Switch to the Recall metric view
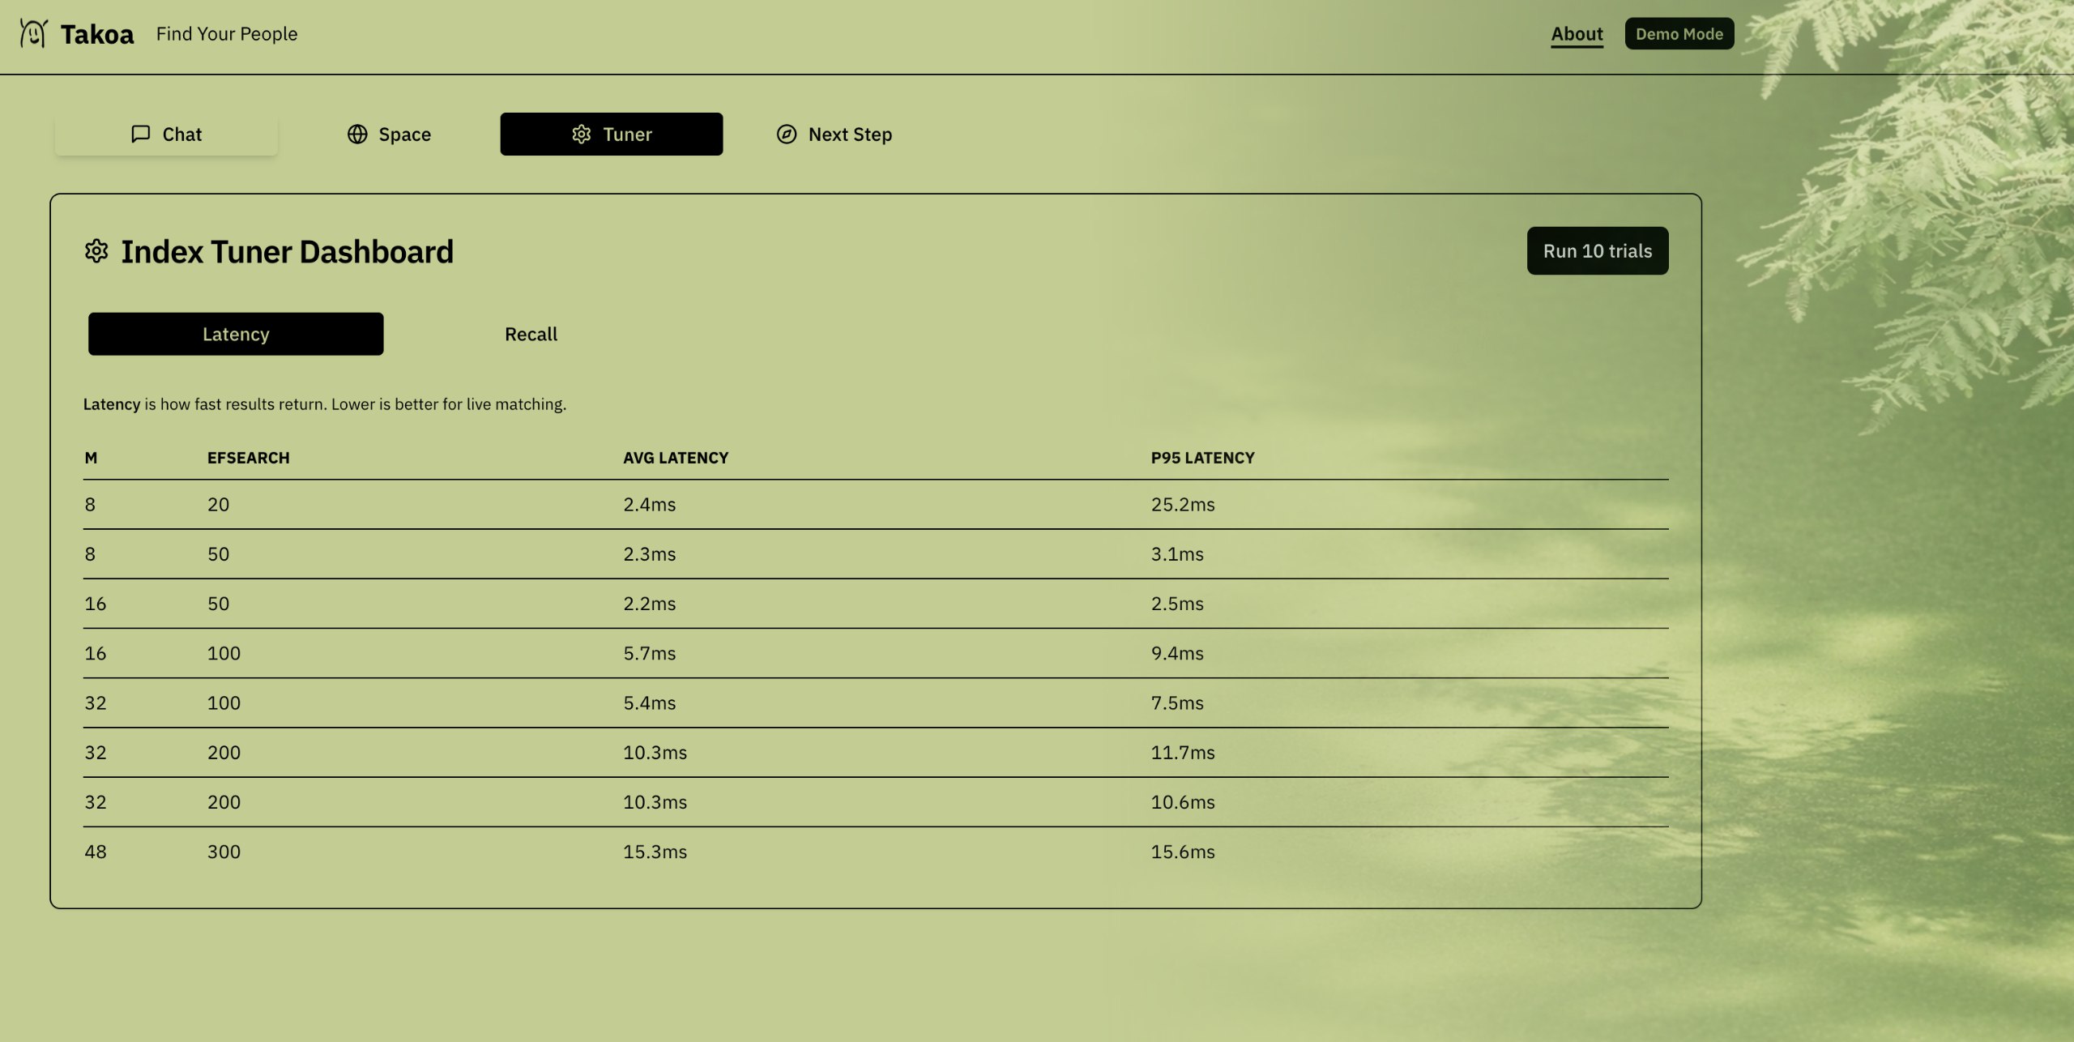 pos(531,334)
